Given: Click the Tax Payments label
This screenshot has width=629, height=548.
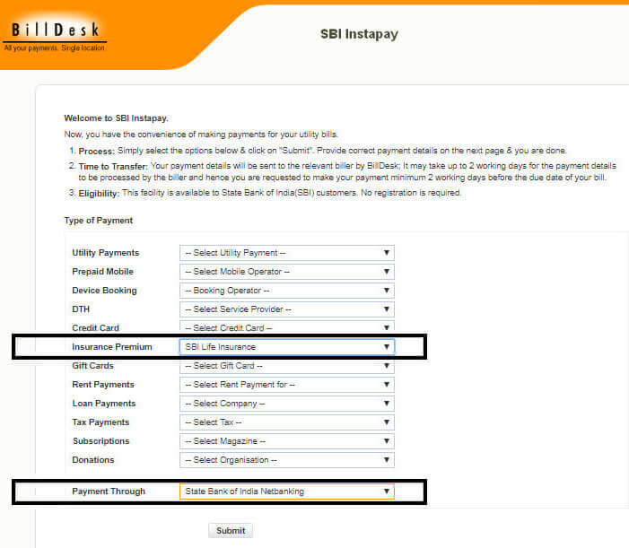Looking at the screenshot, I should (100, 422).
